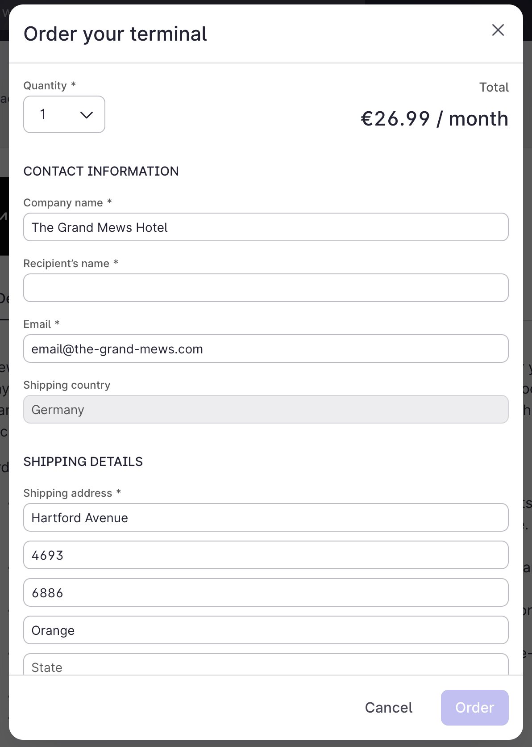Select the field containing 6886
Screen dimensions: 532x747
[x=266, y=593]
